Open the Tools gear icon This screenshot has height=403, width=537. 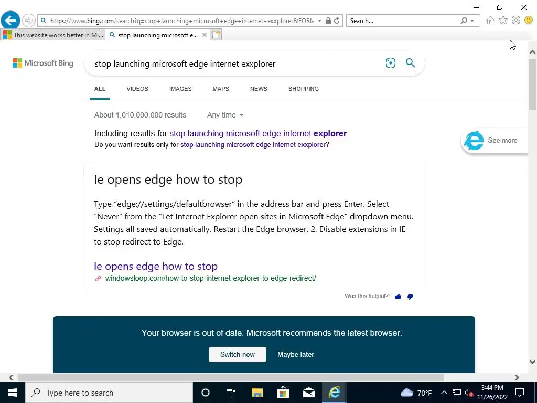516,20
